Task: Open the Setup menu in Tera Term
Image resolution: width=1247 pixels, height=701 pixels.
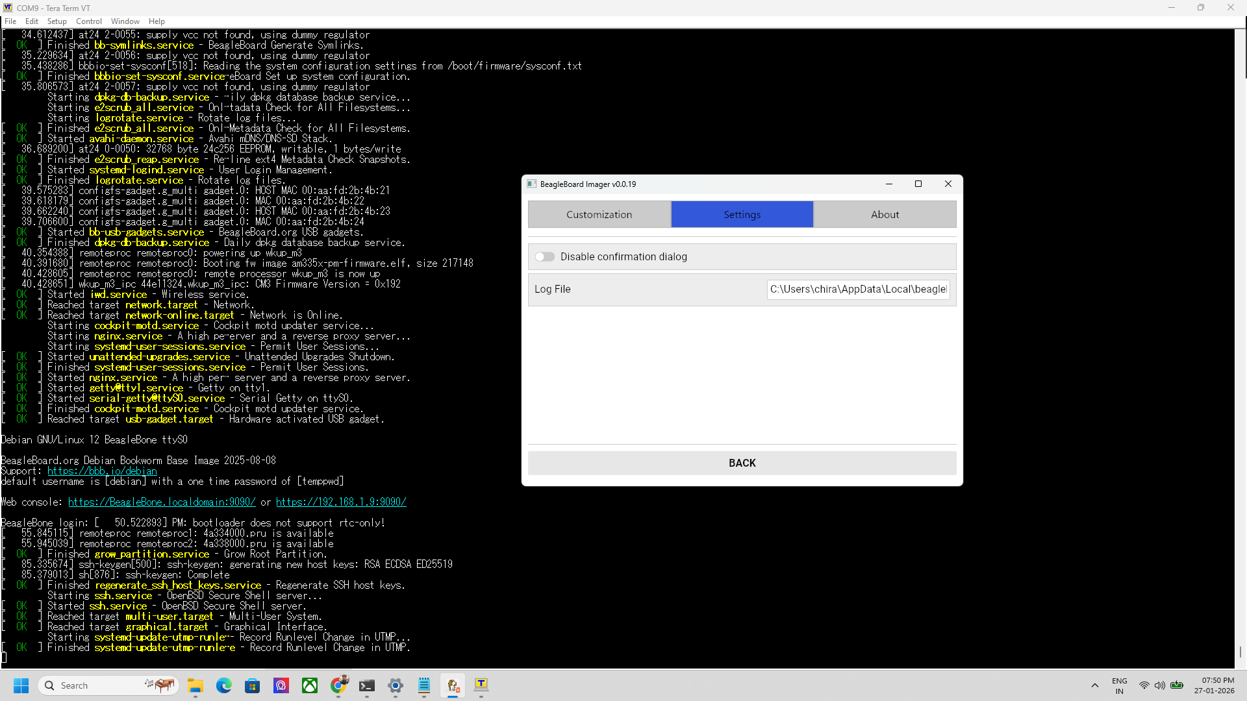Action: pos(57,21)
